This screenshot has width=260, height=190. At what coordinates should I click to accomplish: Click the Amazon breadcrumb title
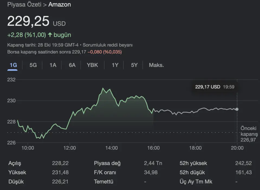click(x=60, y=5)
